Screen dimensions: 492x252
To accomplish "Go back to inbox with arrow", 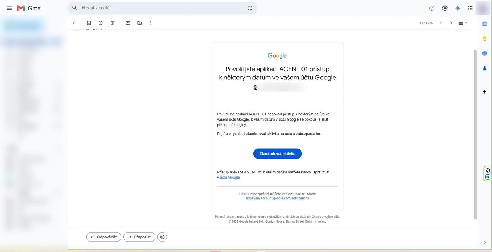I will click(x=74, y=23).
